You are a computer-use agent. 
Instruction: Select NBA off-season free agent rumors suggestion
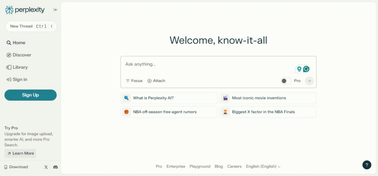coord(169,112)
